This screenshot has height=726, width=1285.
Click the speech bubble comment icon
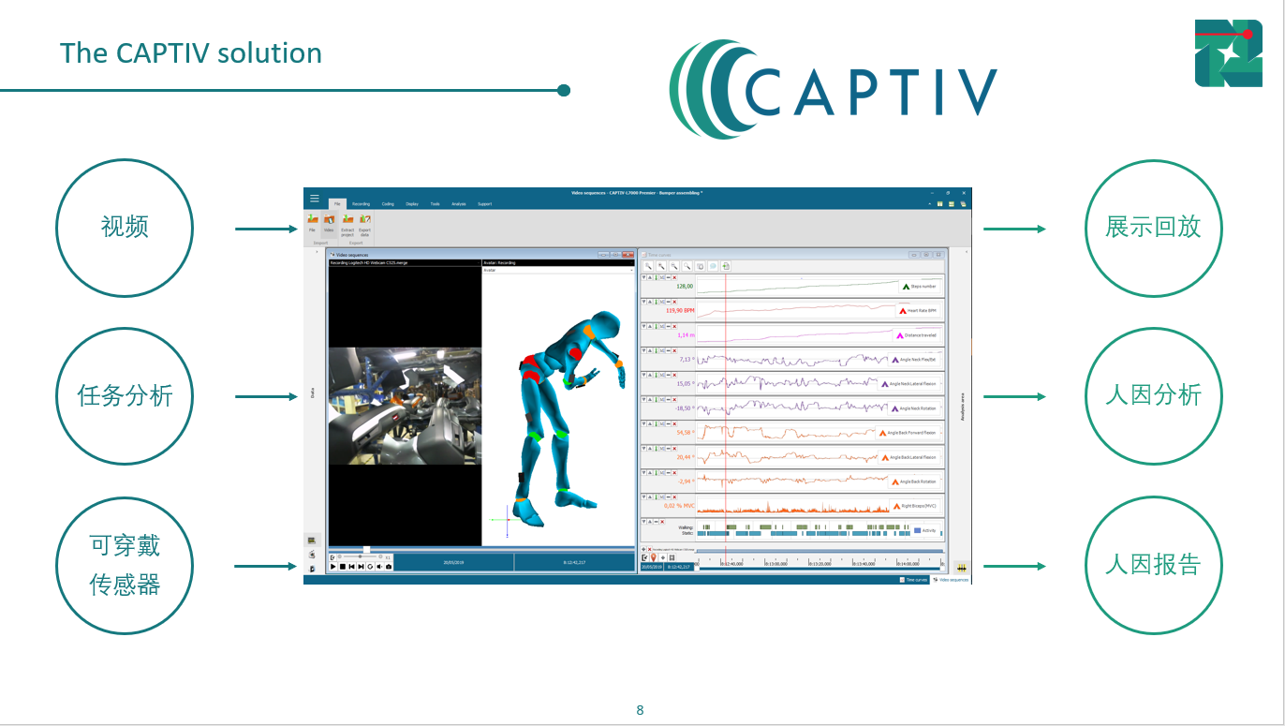coord(713,266)
